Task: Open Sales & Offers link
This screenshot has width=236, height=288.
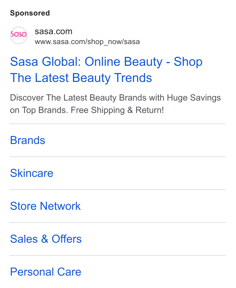Action: (46, 239)
